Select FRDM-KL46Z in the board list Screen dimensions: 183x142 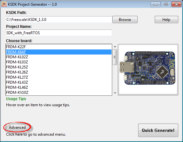tap(59, 87)
